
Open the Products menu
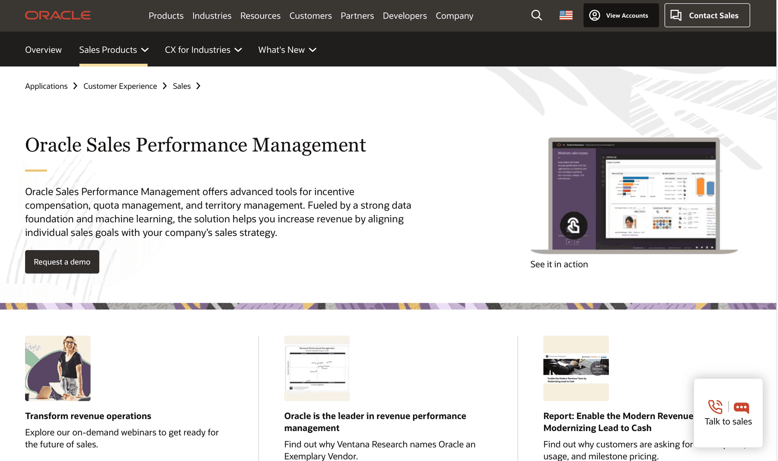pyautogui.click(x=166, y=16)
